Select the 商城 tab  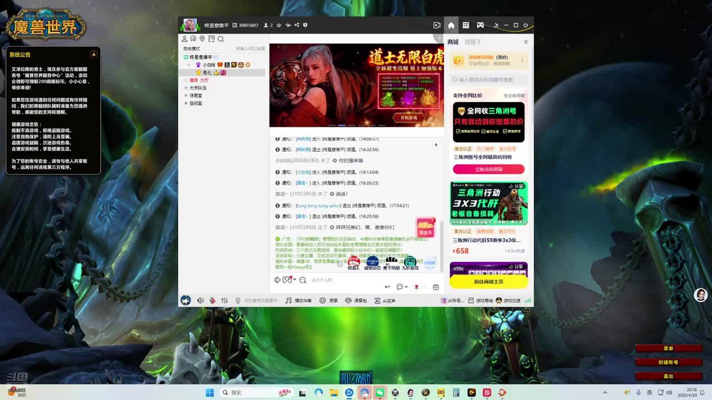tap(453, 42)
